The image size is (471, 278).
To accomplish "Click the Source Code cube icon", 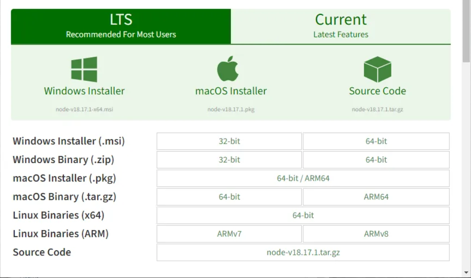I will (x=377, y=69).
